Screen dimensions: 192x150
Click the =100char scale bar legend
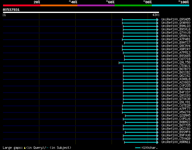146,148
